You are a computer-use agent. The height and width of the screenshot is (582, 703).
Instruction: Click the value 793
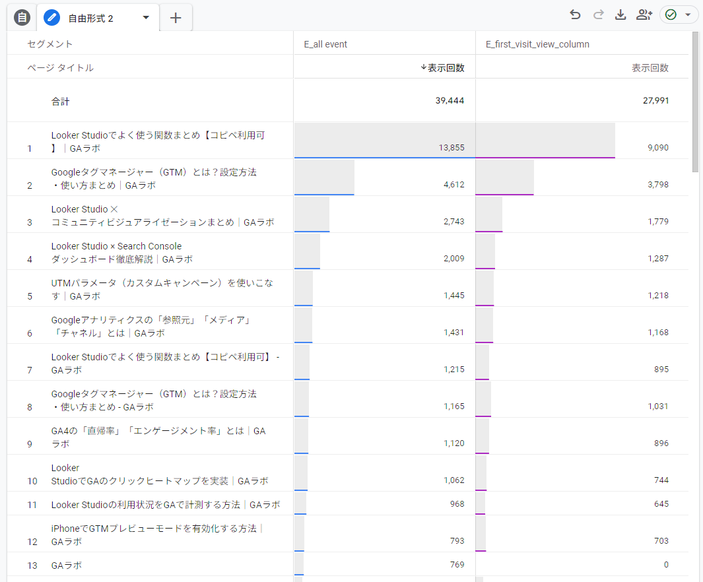pyautogui.click(x=457, y=541)
